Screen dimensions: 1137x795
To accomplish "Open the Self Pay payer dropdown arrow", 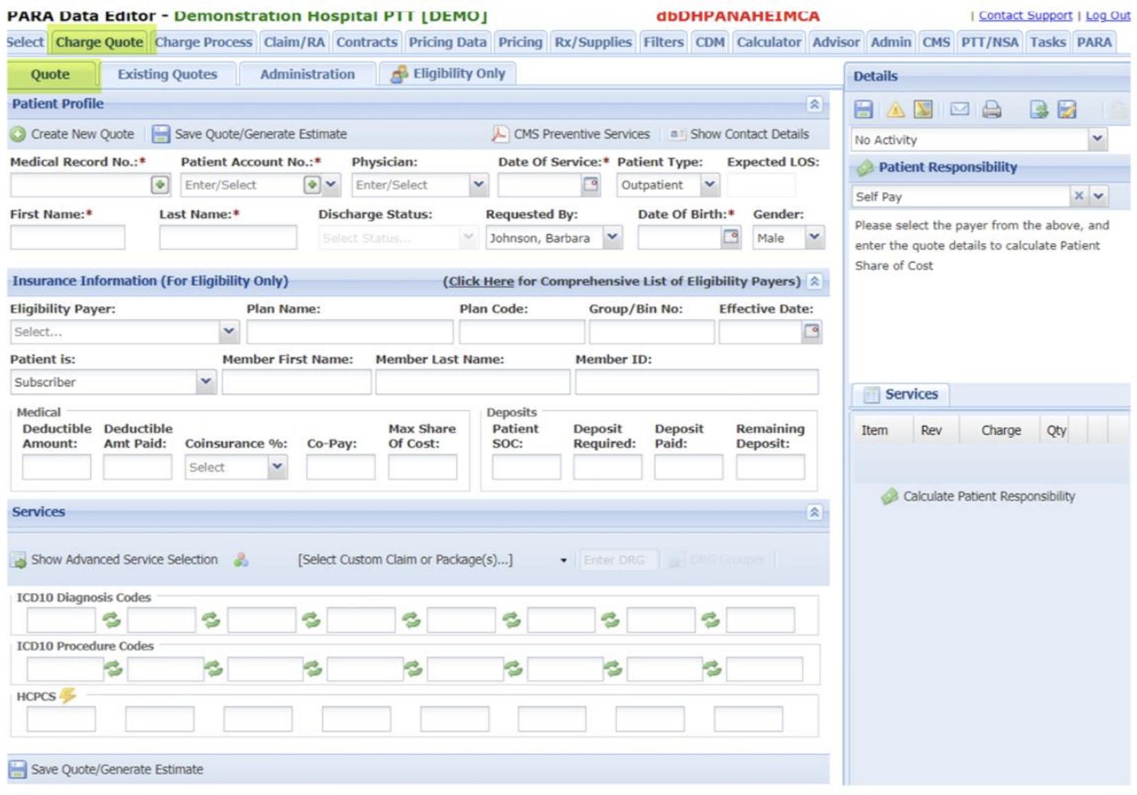I will point(1098,196).
